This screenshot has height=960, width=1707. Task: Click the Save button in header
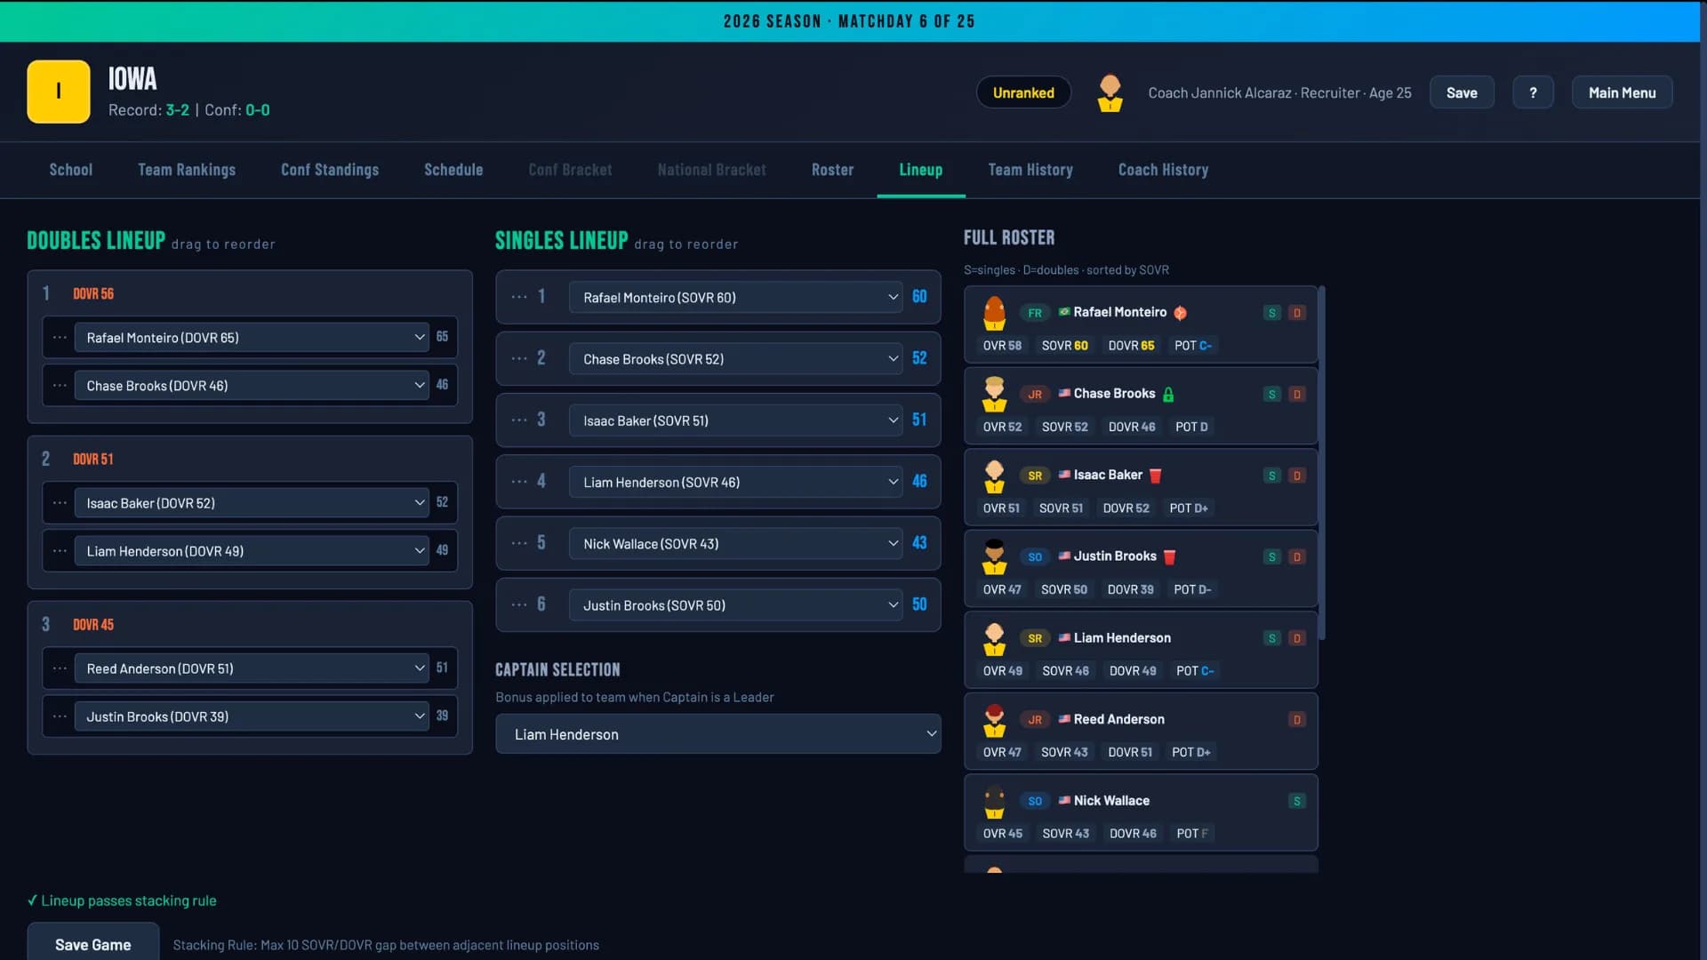[x=1462, y=92]
